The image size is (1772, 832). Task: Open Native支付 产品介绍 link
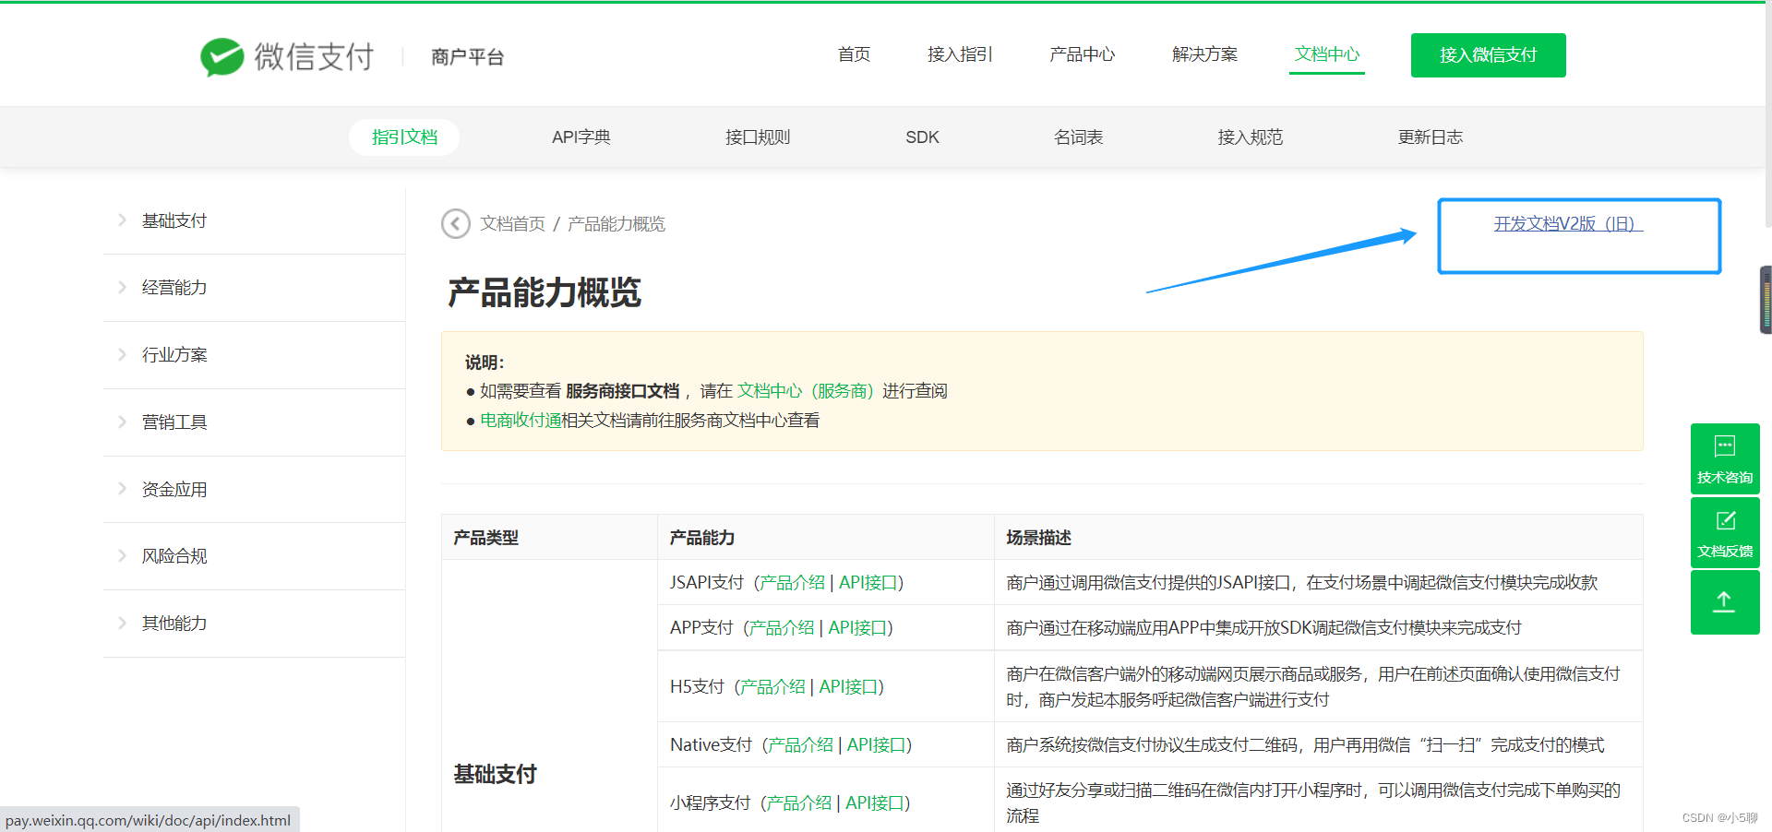(x=800, y=745)
